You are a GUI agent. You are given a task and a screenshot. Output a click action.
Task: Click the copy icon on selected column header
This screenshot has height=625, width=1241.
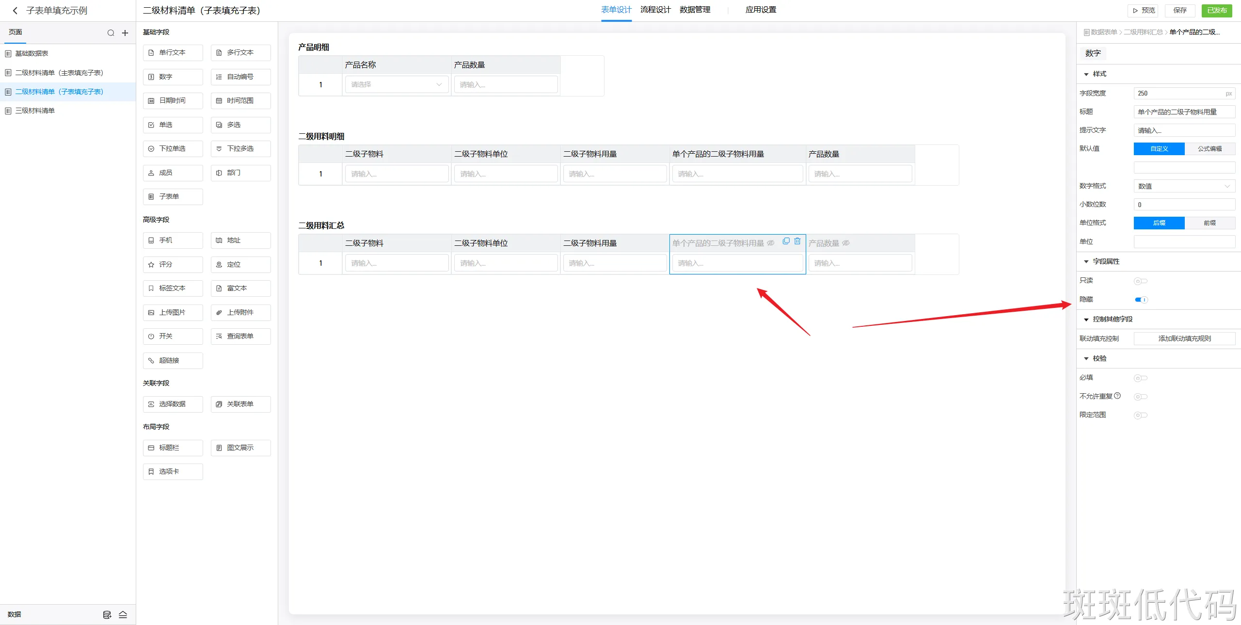coord(786,241)
